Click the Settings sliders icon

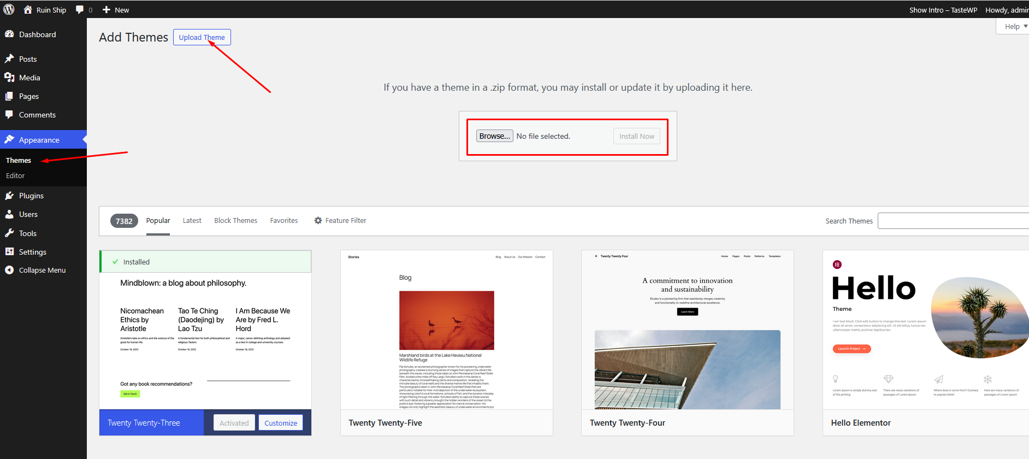pos(9,251)
